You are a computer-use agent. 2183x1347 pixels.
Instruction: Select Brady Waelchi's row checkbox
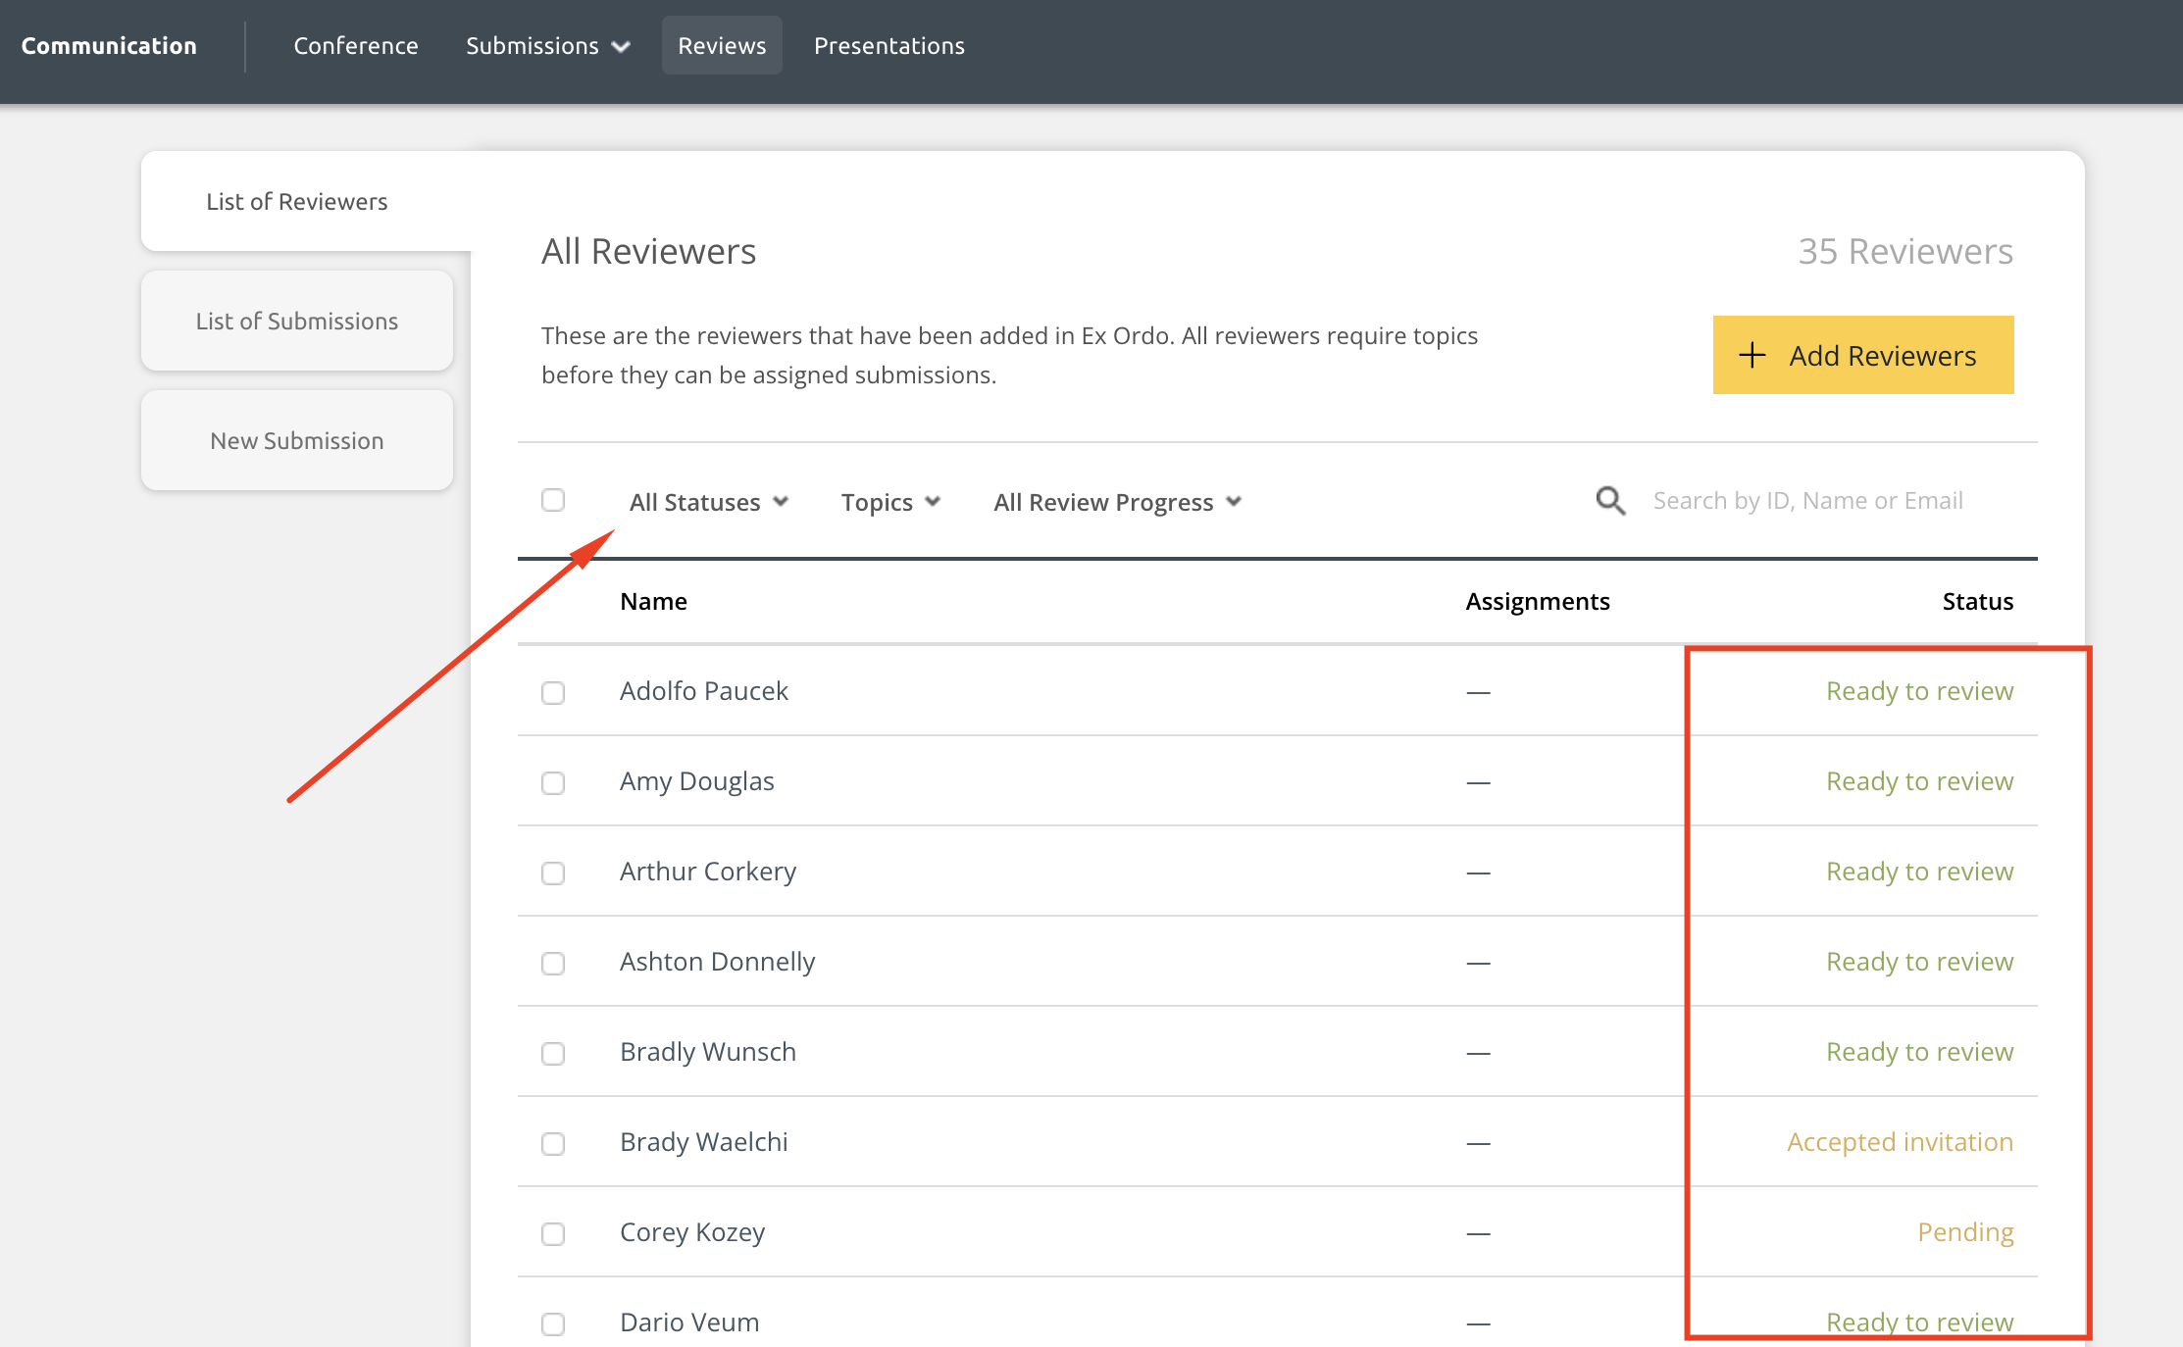coord(553,1144)
